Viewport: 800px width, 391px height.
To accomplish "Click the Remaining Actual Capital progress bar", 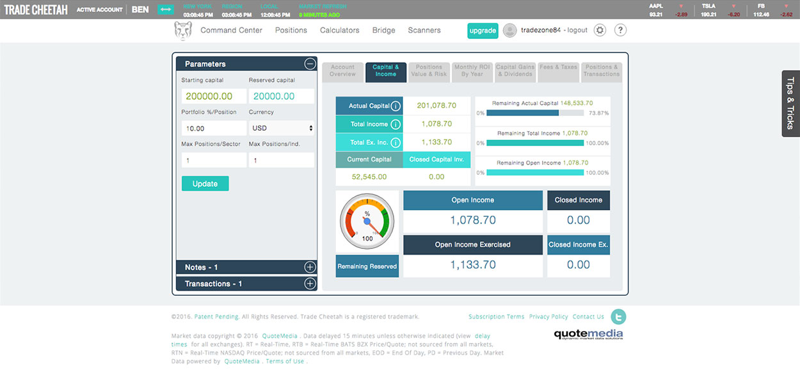I will click(x=535, y=113).
